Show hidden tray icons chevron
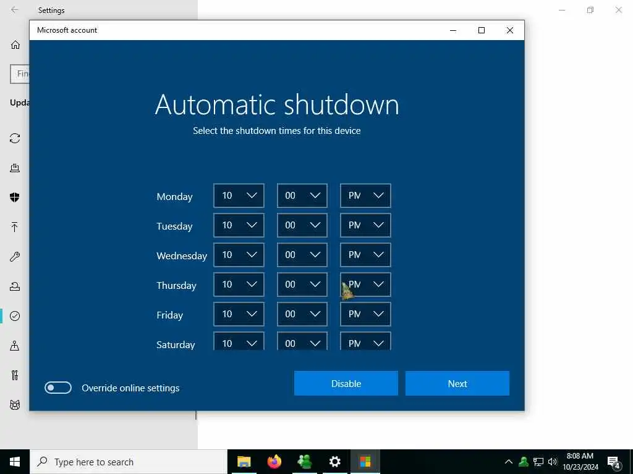This screenshot has height=474, width=633. coord(509,462)
